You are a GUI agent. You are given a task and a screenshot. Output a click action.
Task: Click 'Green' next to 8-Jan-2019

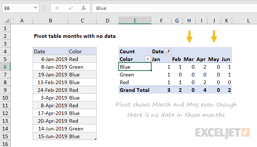point(82,67)
